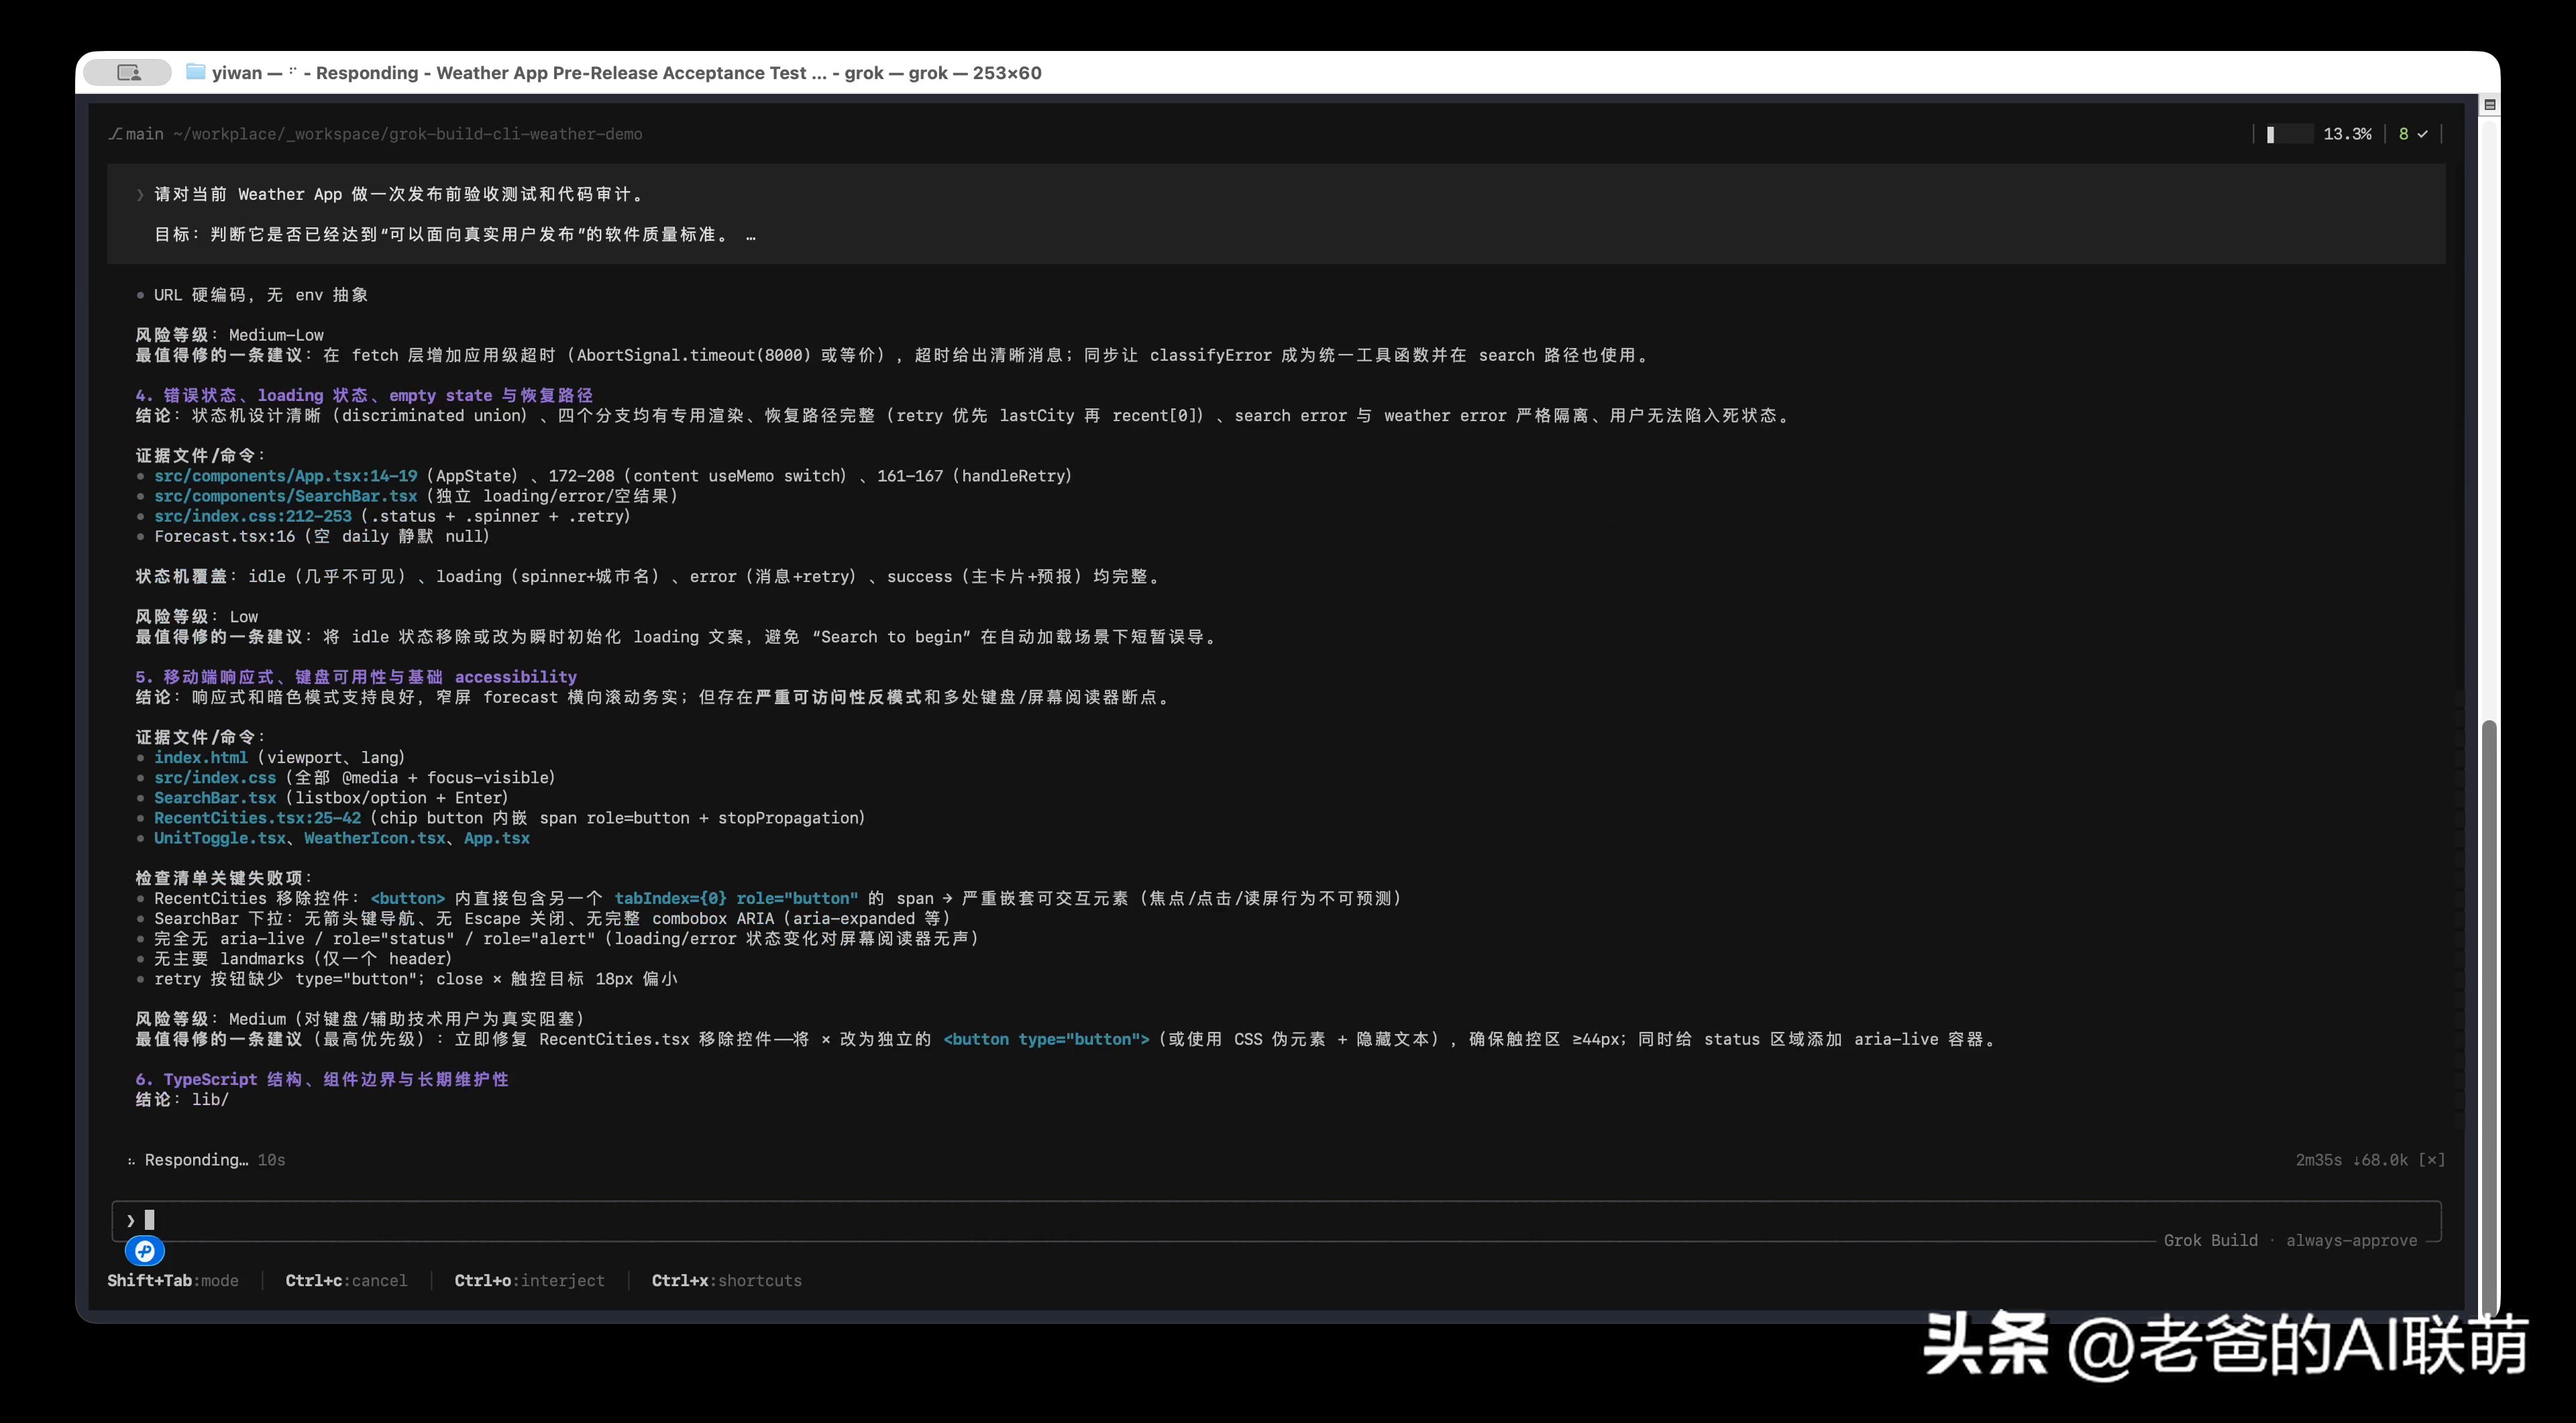The height and width of the screenshot is (1423, 2576).
Task: Click the folder icon in the title bar
Action: (196, 72)
